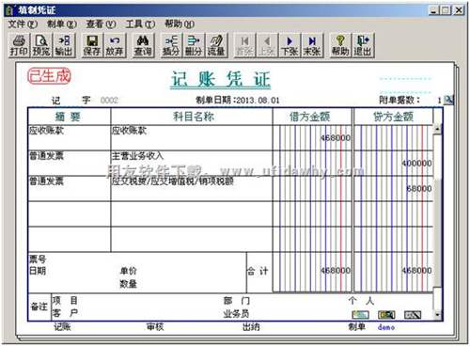This screenshot has height=346, width=470.
Task: Open the 工具 menu
Action: pos(140,24)
